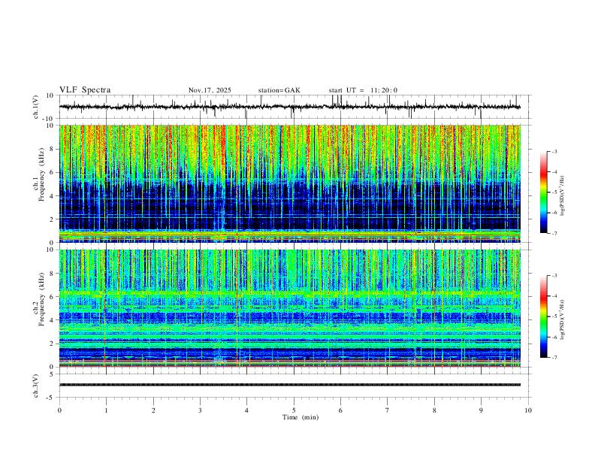Click the ch.3 black voltage trace band
Screen dimensions: 595x460
(290, 385)
